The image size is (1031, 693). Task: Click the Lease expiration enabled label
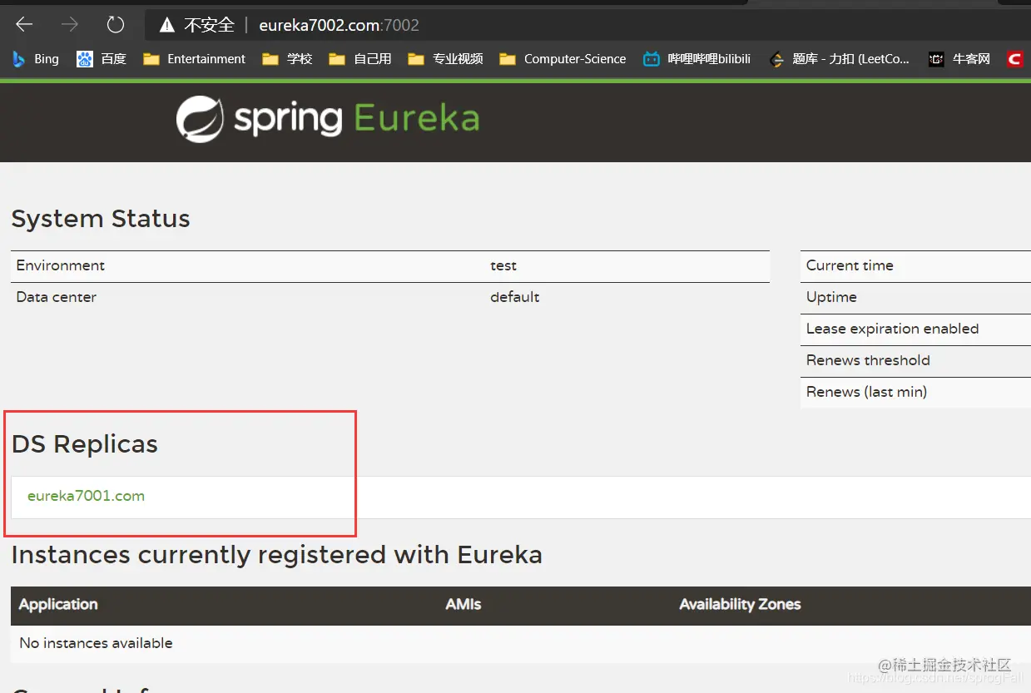pos(892,329)
